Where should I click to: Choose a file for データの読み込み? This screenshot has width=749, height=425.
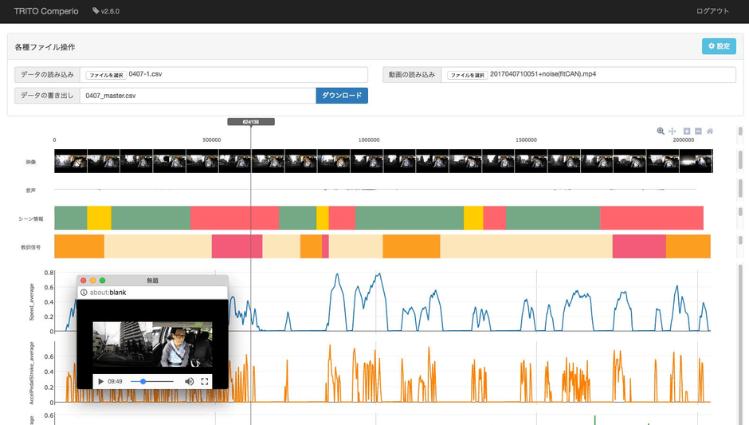106,75
